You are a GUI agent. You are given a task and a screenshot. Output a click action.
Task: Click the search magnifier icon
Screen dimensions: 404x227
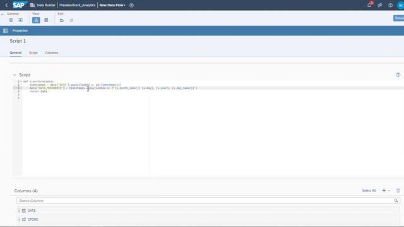tap(396, 201)
